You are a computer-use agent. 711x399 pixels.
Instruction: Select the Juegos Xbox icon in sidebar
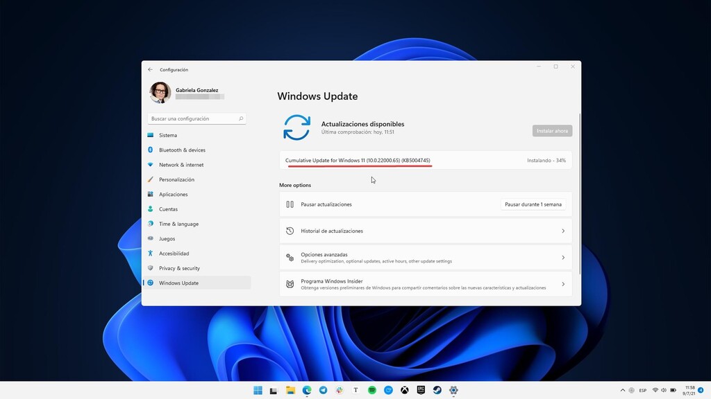pyautogui.click(x=151, y=238)
